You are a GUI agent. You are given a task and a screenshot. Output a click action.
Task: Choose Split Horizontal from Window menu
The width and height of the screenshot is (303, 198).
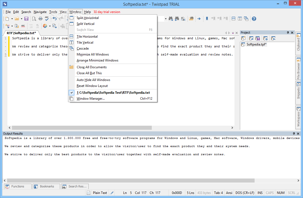[x=113, y=18]
